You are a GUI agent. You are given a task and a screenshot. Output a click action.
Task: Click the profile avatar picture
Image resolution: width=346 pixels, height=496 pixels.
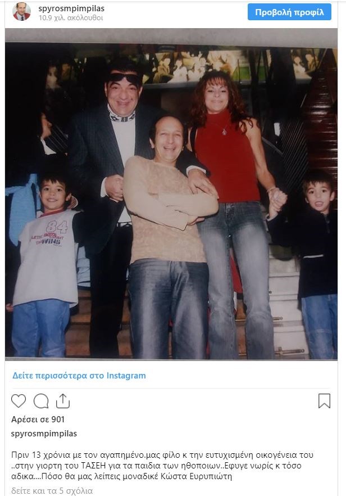[21, 12]
